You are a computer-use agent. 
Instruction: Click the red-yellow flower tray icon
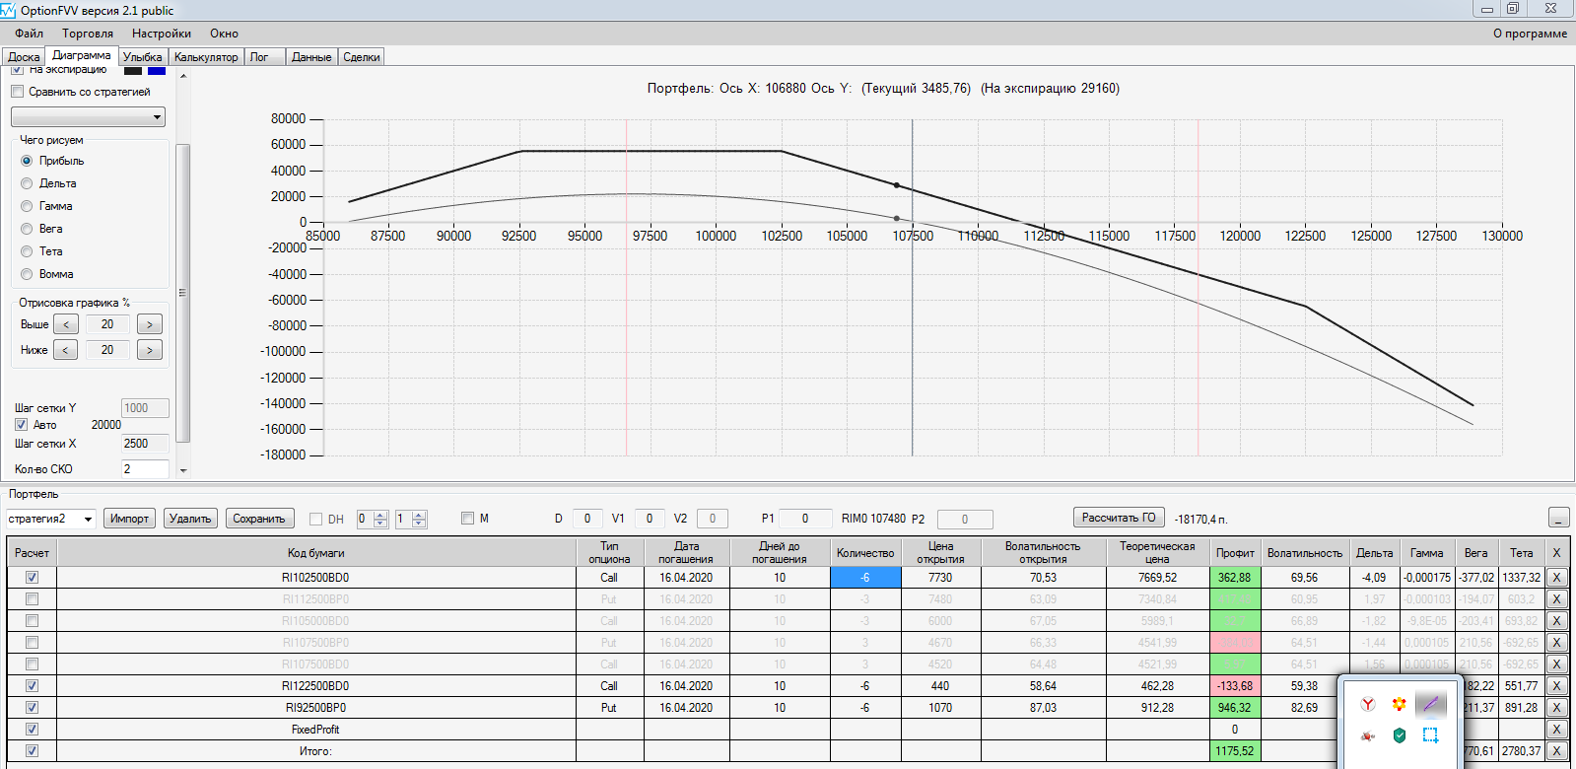point(1399,704)
